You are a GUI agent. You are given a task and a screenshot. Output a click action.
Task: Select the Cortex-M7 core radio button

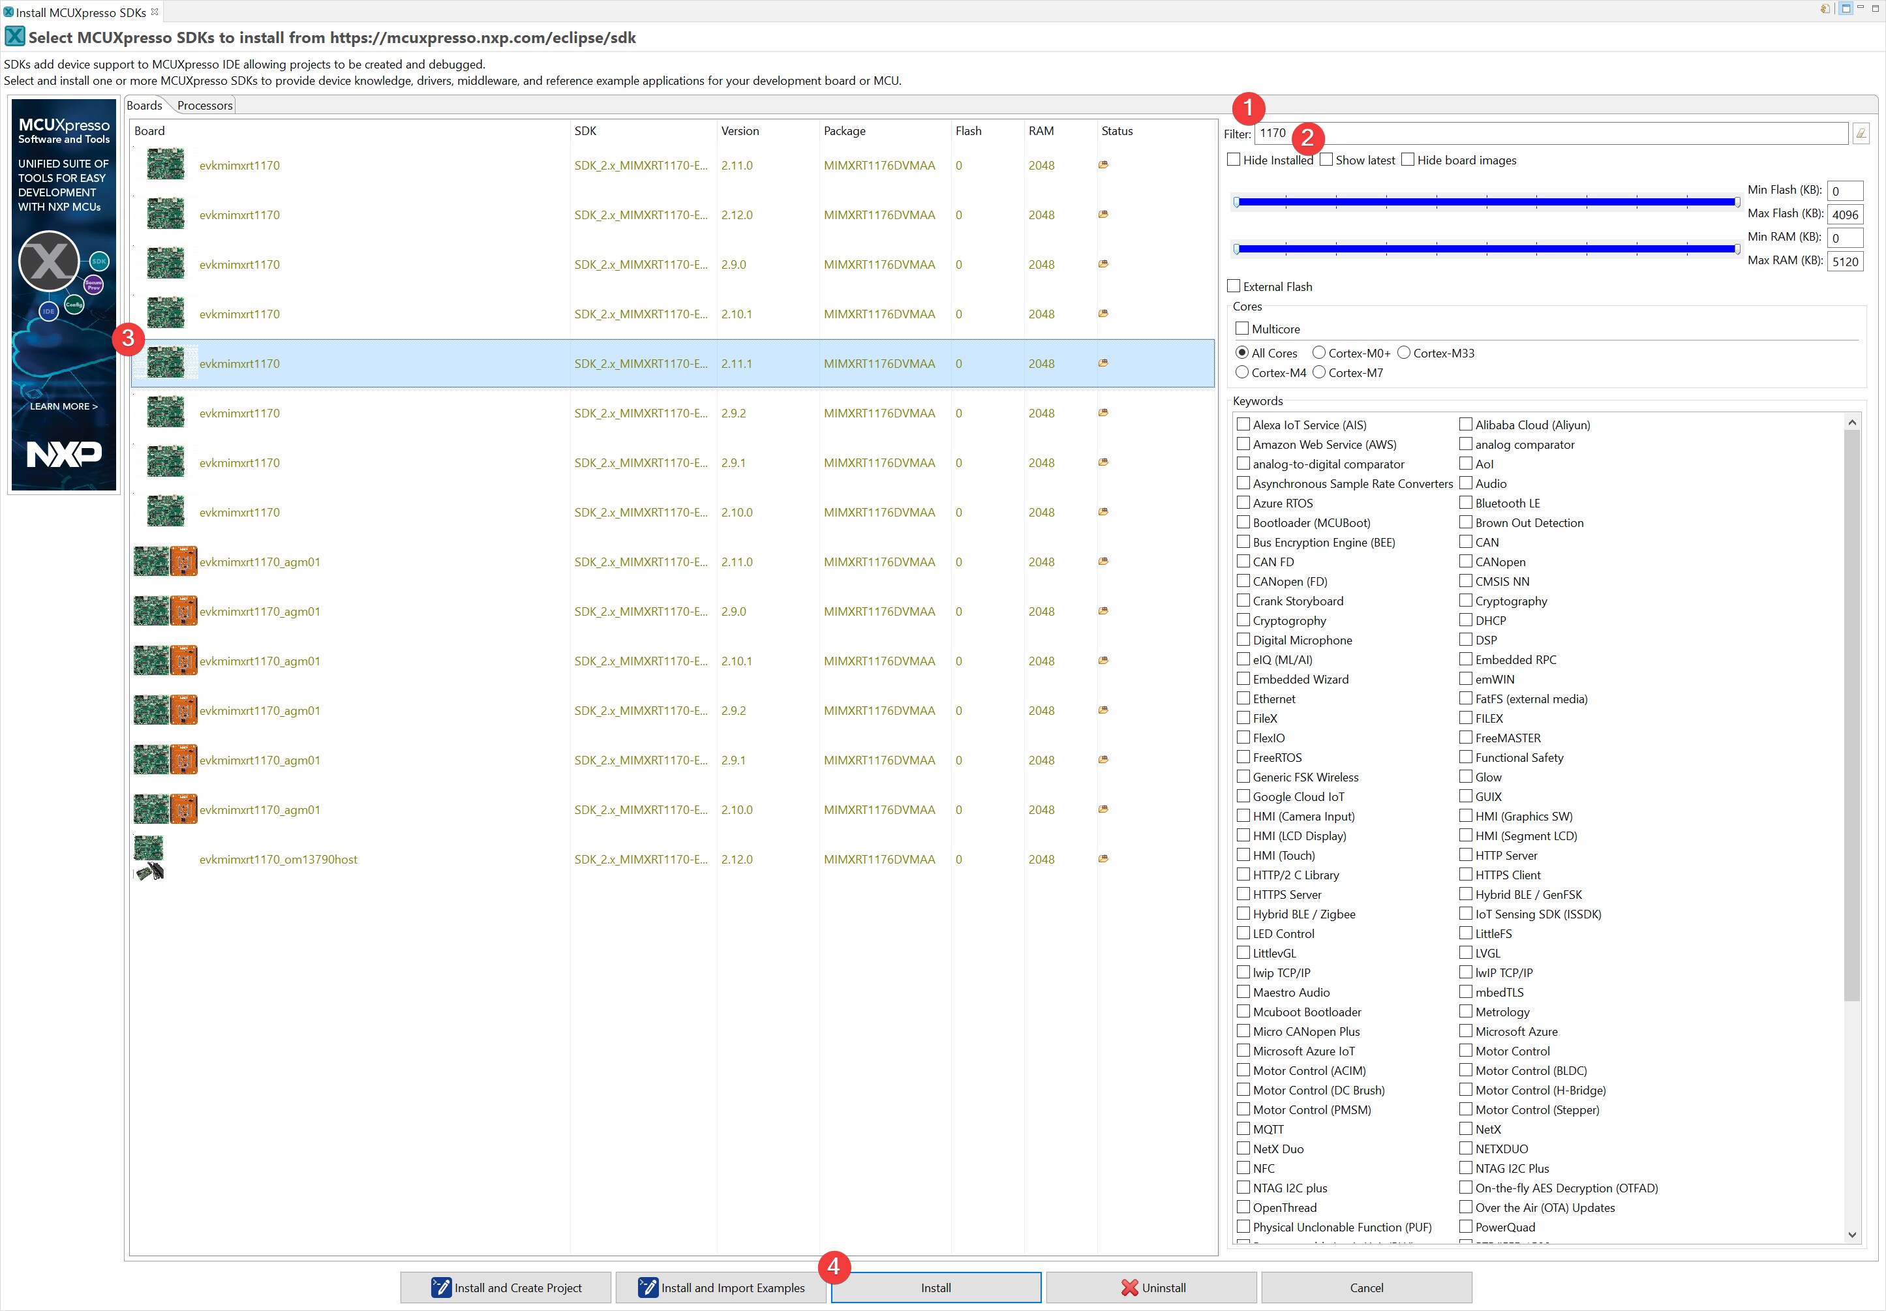[1319, 372]
